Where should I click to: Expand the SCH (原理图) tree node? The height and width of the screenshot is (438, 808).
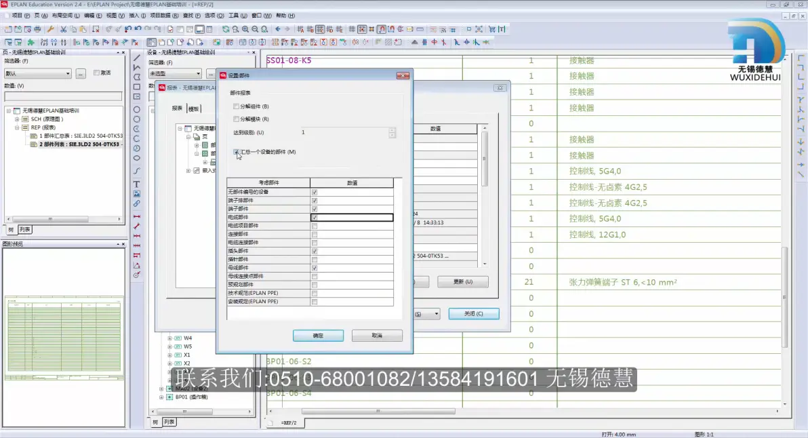click(x=17, y=119)
